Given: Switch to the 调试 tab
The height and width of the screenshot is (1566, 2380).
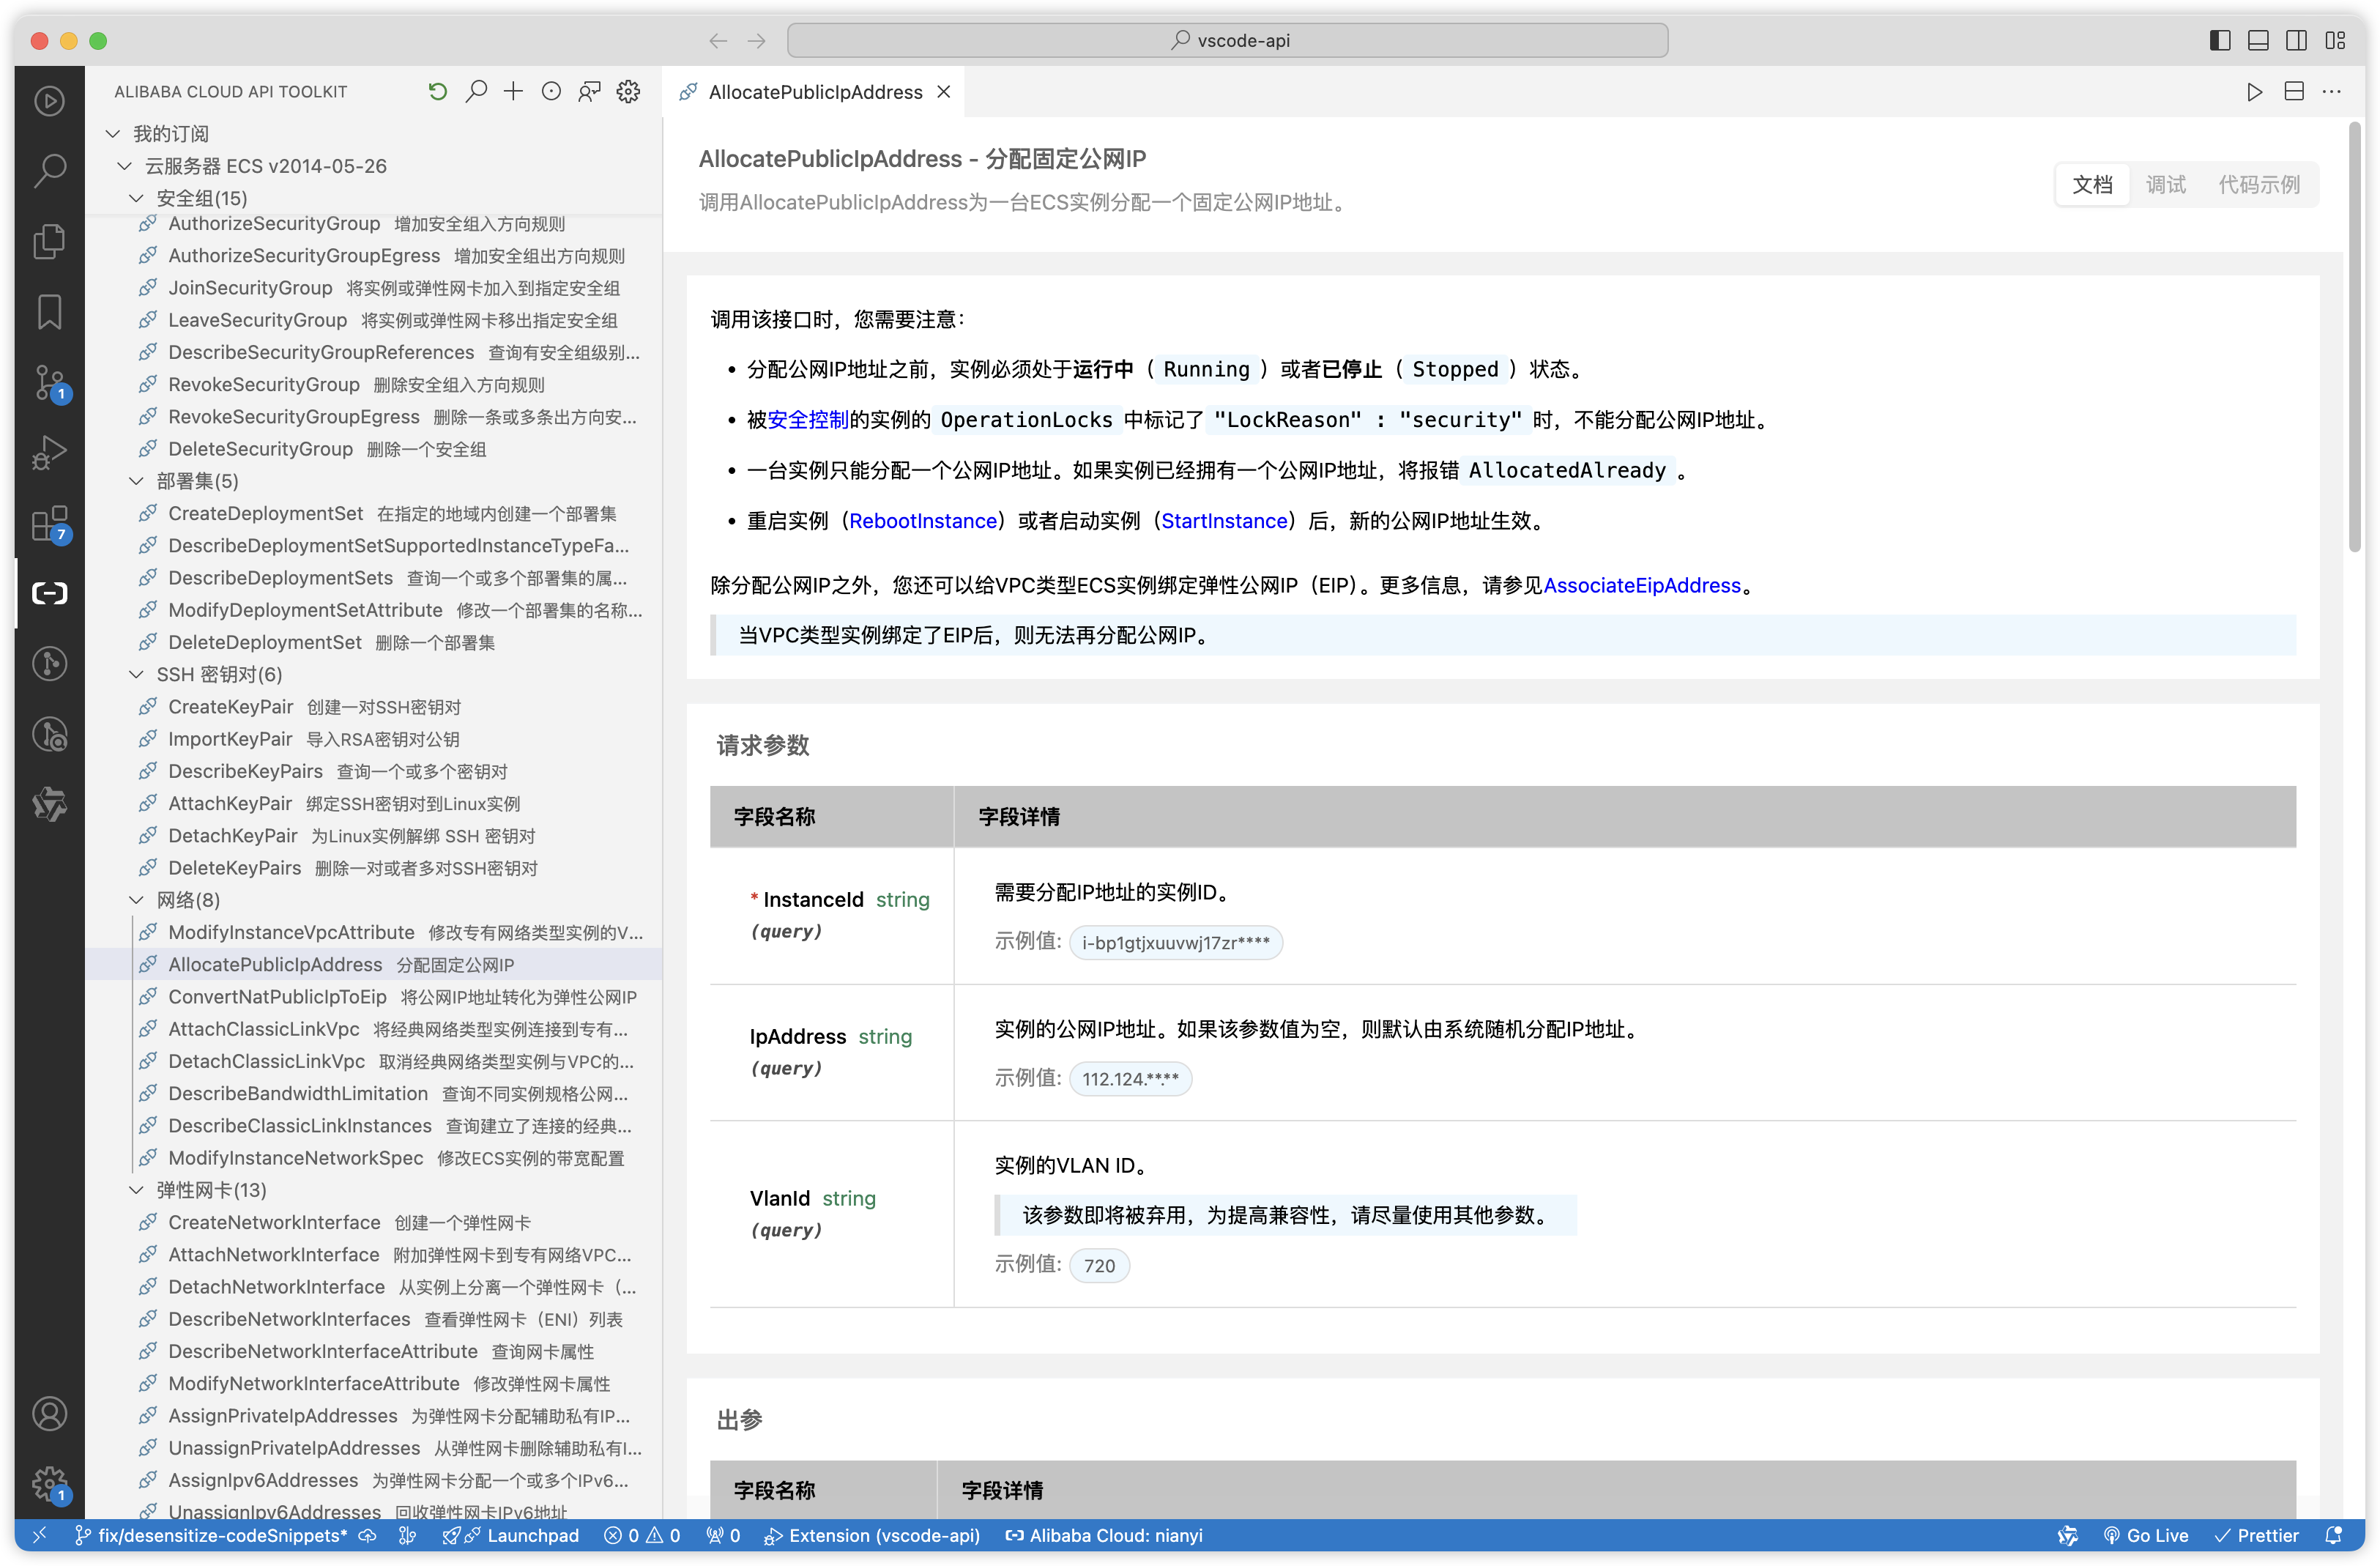Looking at the screenshot, I should pos(2165,184).
